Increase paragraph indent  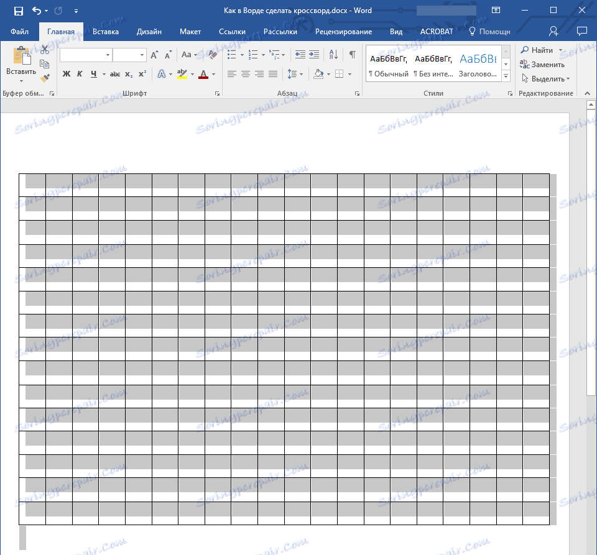tap(314, 55)
